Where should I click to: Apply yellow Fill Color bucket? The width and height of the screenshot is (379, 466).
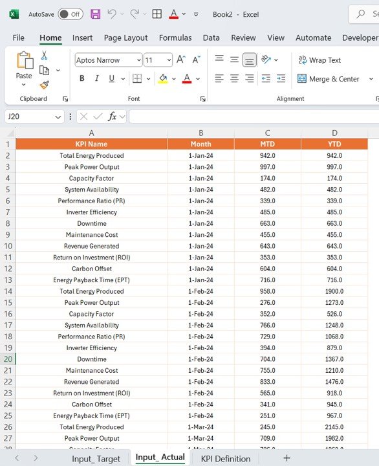163,79
